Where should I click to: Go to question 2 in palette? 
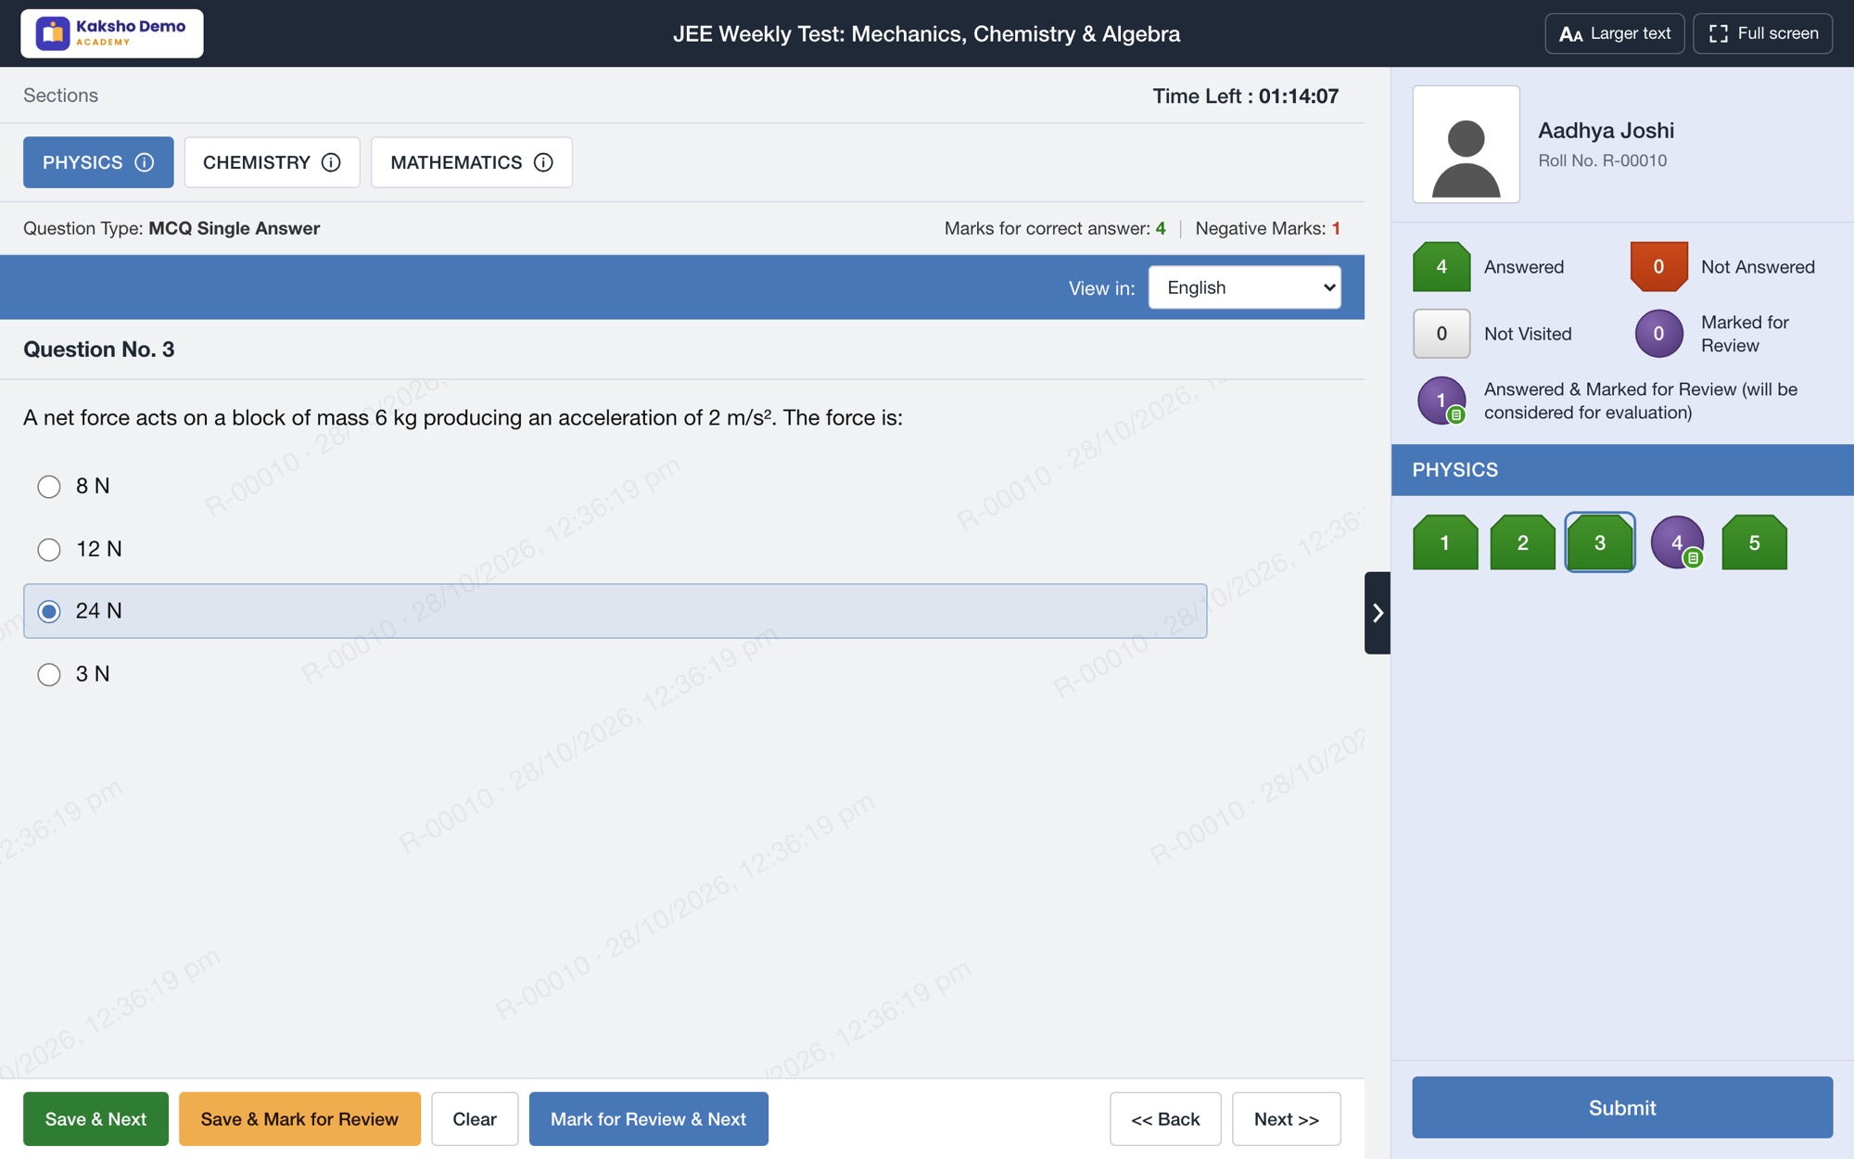[x=1522, y=542]
